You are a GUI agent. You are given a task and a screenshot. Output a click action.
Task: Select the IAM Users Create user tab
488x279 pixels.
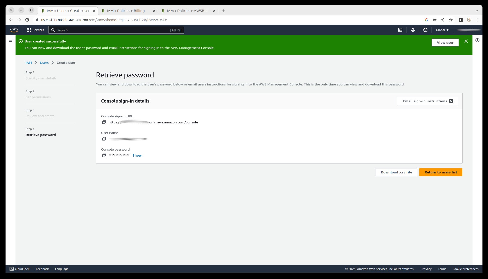[68, 11]
